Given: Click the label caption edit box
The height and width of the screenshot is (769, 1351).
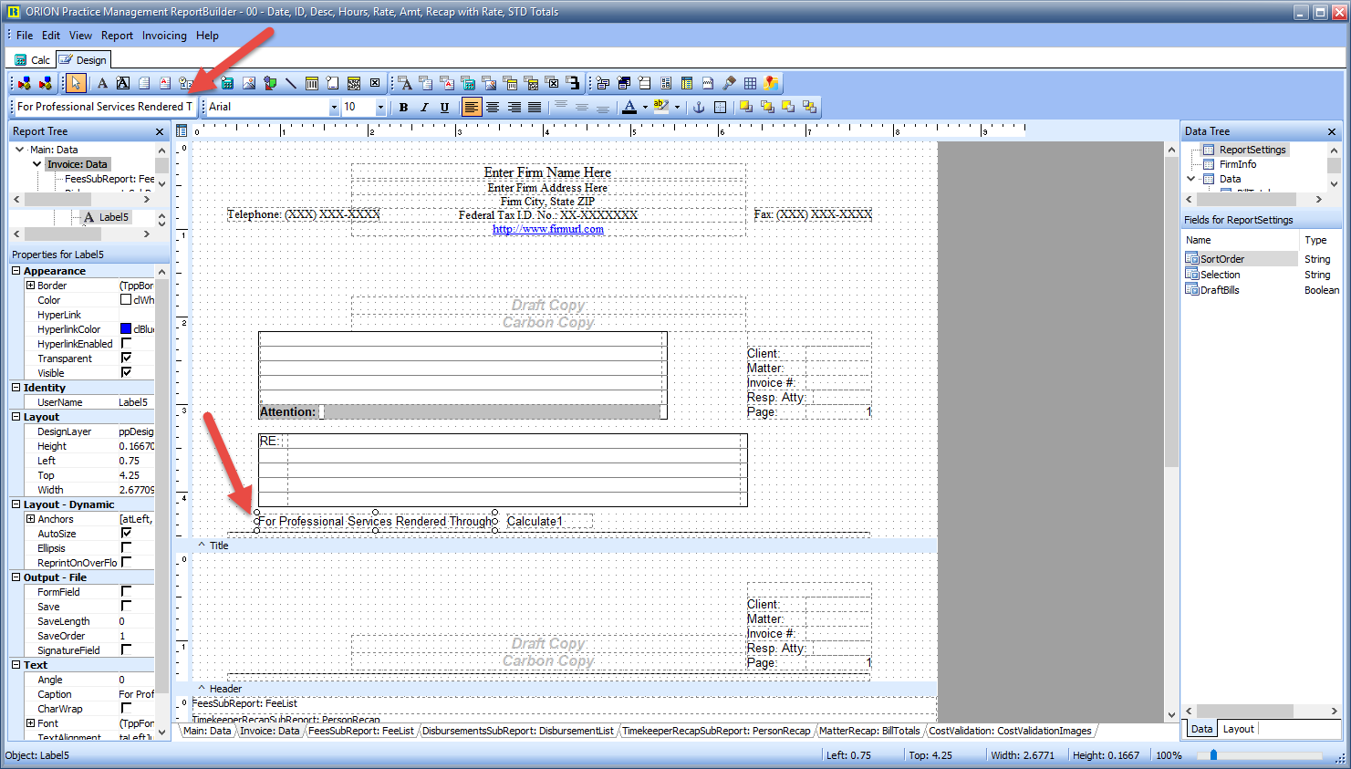Looking at the screenshot, I should click(x=104, y=107).
